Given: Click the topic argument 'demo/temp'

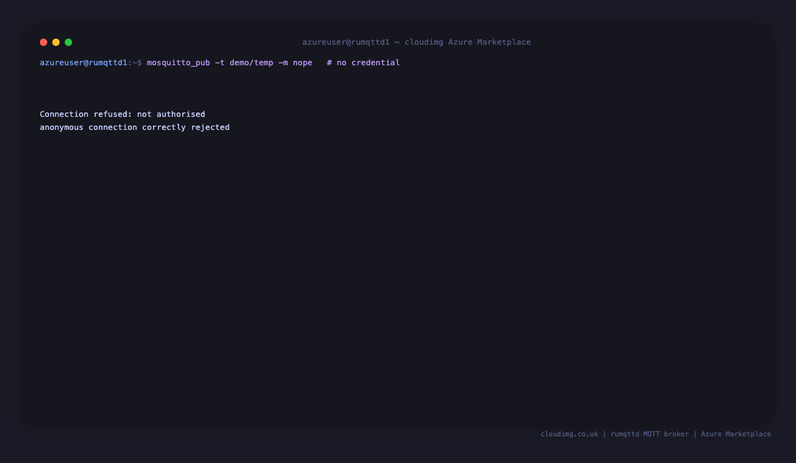Looking at the screenshot, I should point(251,63).
